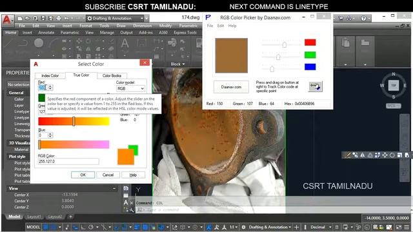Click the blue swatch in RGB Color Picker

pos(310,67)
